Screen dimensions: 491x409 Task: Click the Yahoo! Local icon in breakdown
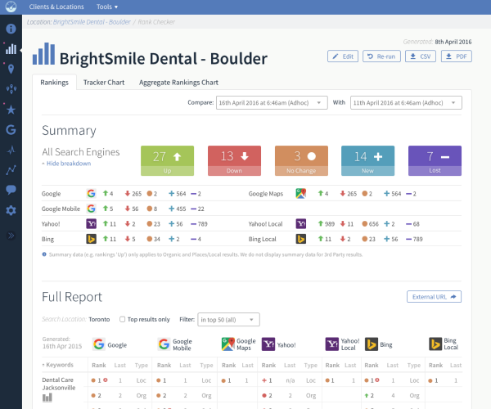click(x=301, y=224)
